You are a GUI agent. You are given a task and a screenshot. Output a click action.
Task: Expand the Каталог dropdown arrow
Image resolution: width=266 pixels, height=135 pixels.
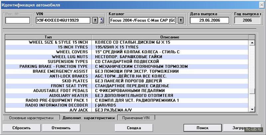181,21
